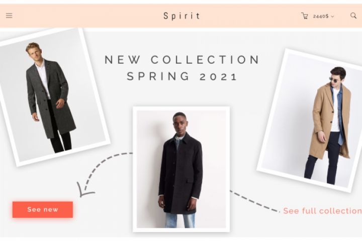Click the shopping cart icon
The image size is (362, 241).
pos(305,16)
